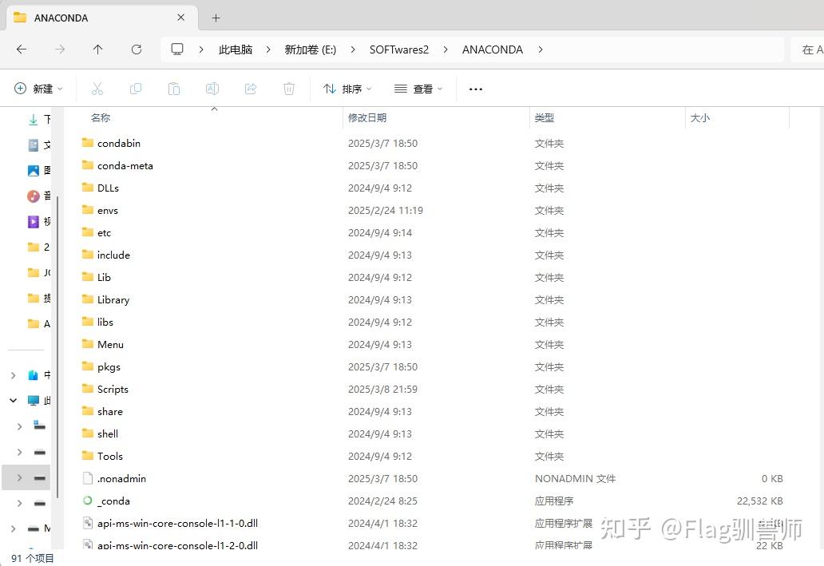824x566 pixels.
Task: Open Downloads arrow icon in sidebar
Action: click(x=33, y=120)
